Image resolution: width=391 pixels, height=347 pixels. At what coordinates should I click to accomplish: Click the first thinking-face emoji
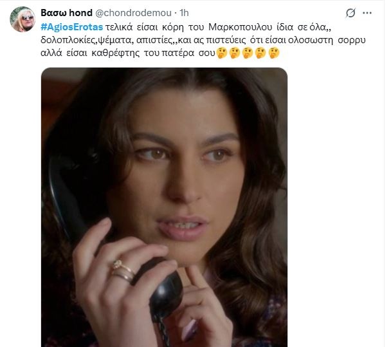pos(222,53)
